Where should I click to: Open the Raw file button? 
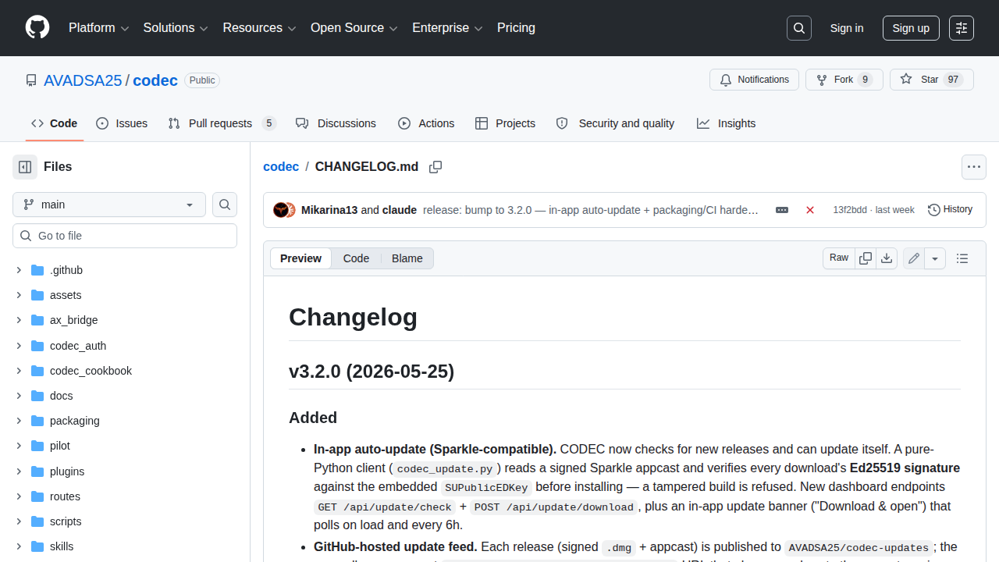[839, 258]
